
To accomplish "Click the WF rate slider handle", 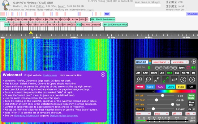I will [x=173, y=105].
